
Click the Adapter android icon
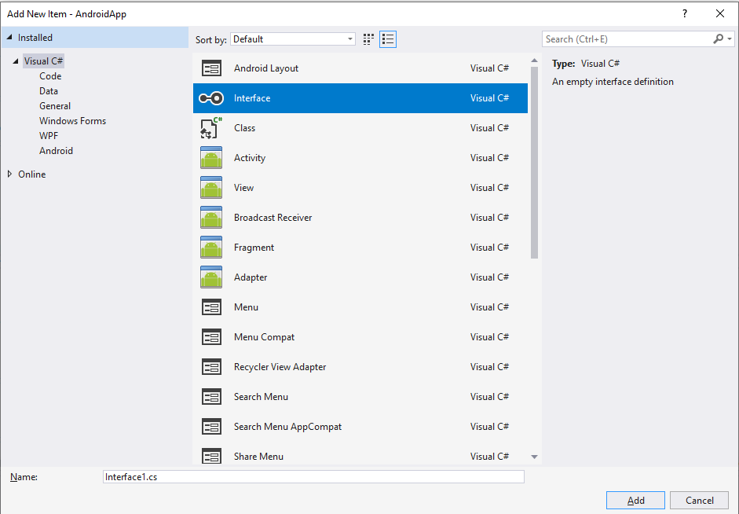coord(211,277)
